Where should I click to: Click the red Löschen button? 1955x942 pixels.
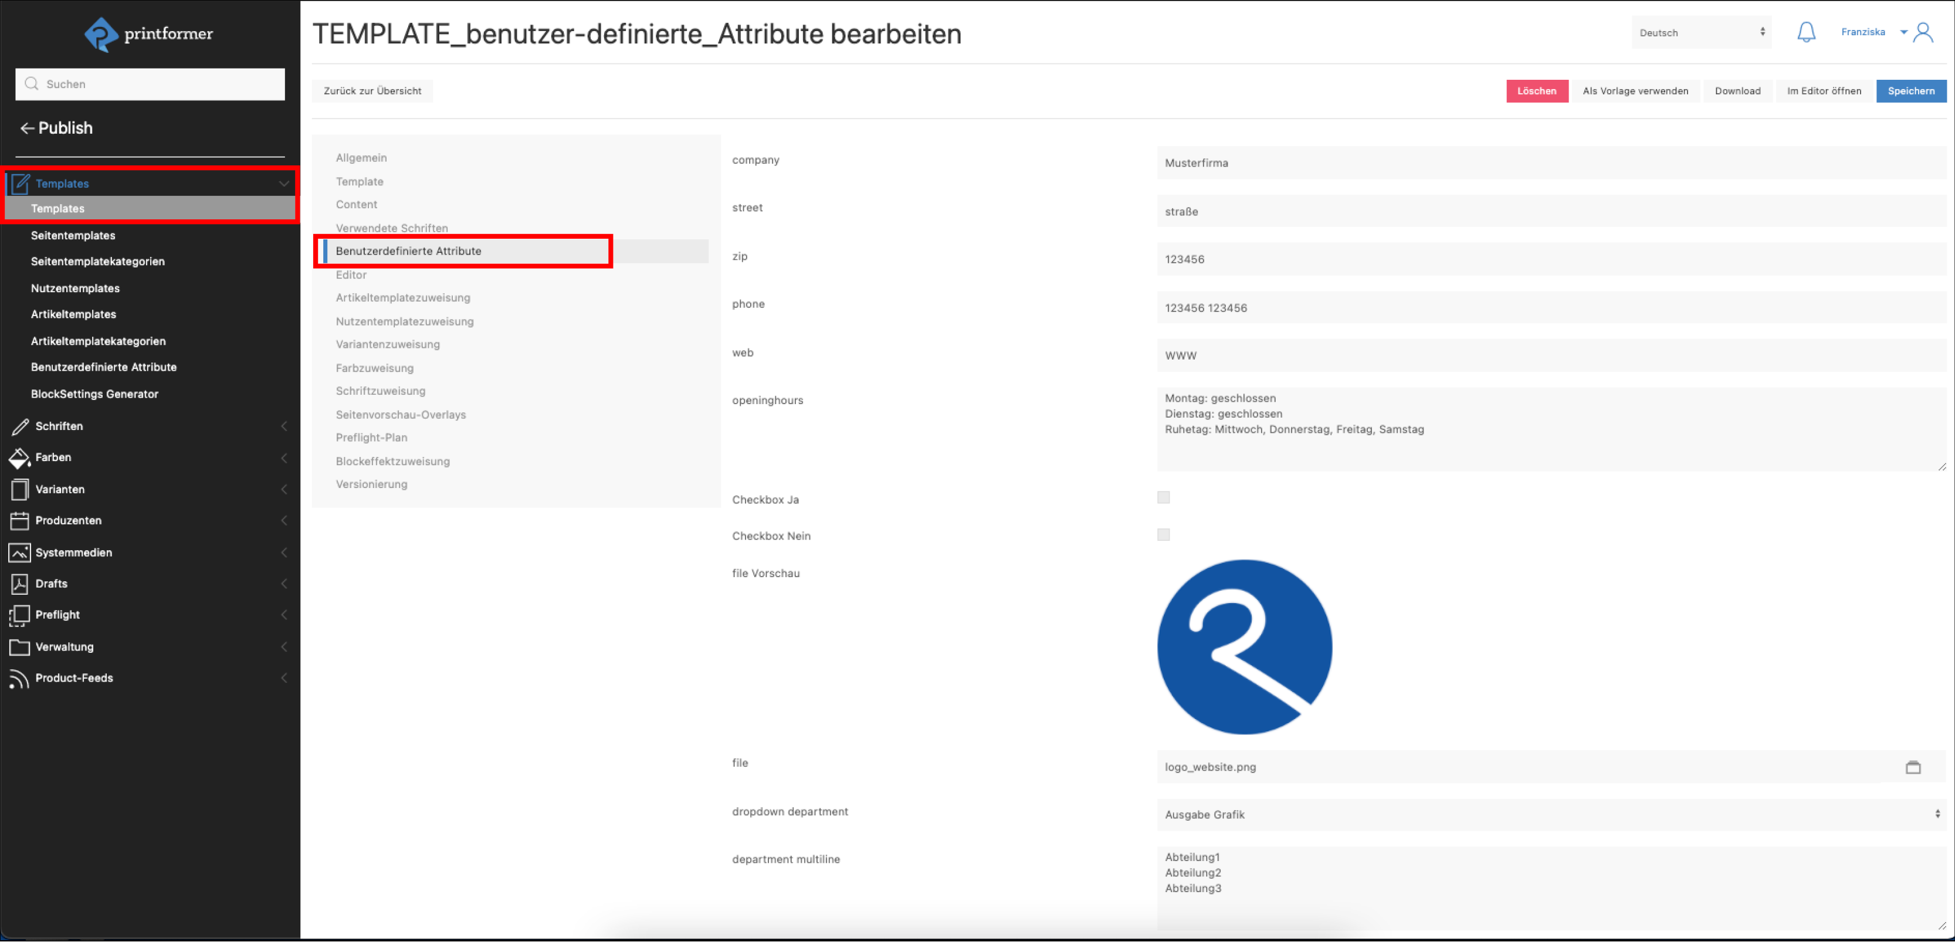[x=1536, y=91]
